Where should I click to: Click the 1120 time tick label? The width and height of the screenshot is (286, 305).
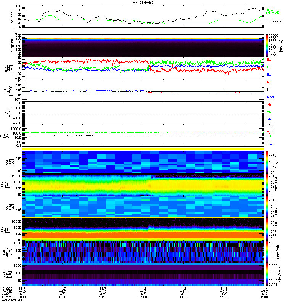click(x=183, y=297)
